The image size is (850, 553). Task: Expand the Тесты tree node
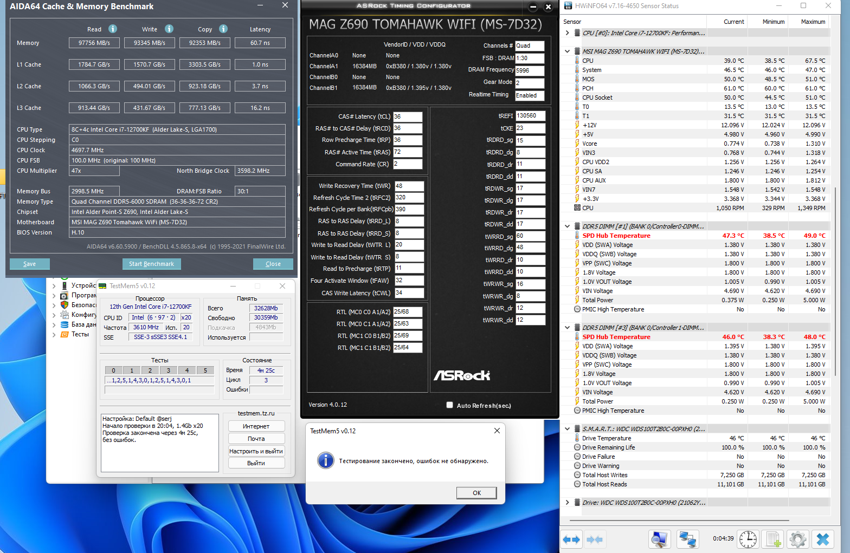coord(54,335)
